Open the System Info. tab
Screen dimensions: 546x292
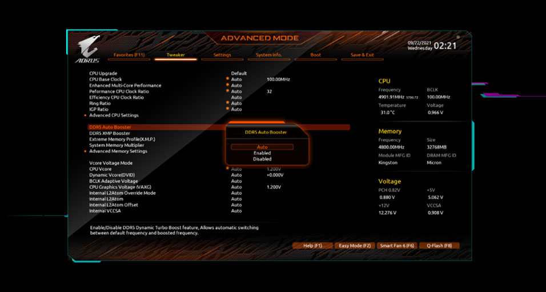[269, 55]
